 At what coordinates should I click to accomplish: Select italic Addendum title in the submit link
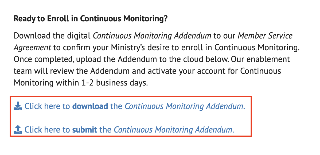coord(174,130)
